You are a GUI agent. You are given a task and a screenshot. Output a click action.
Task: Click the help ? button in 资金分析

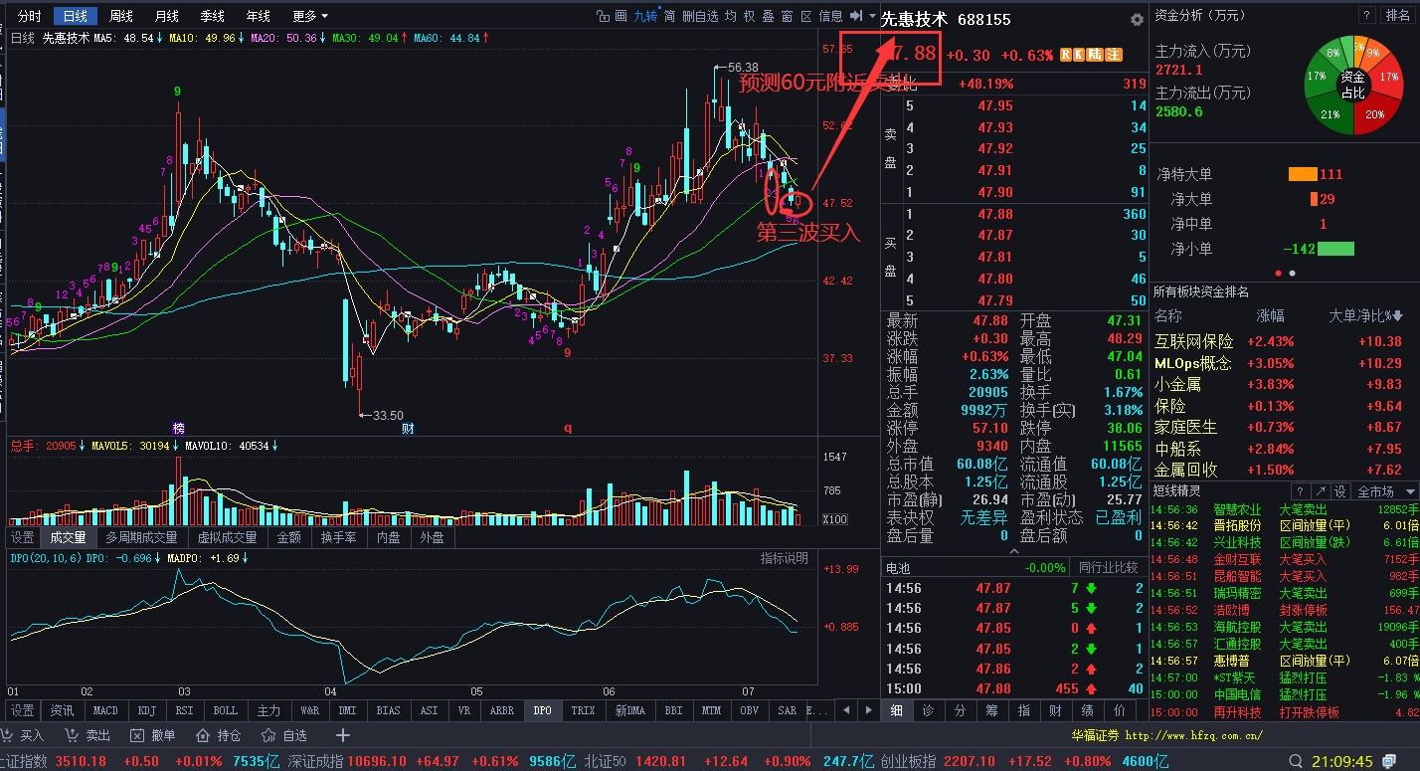pos(1367,15)
